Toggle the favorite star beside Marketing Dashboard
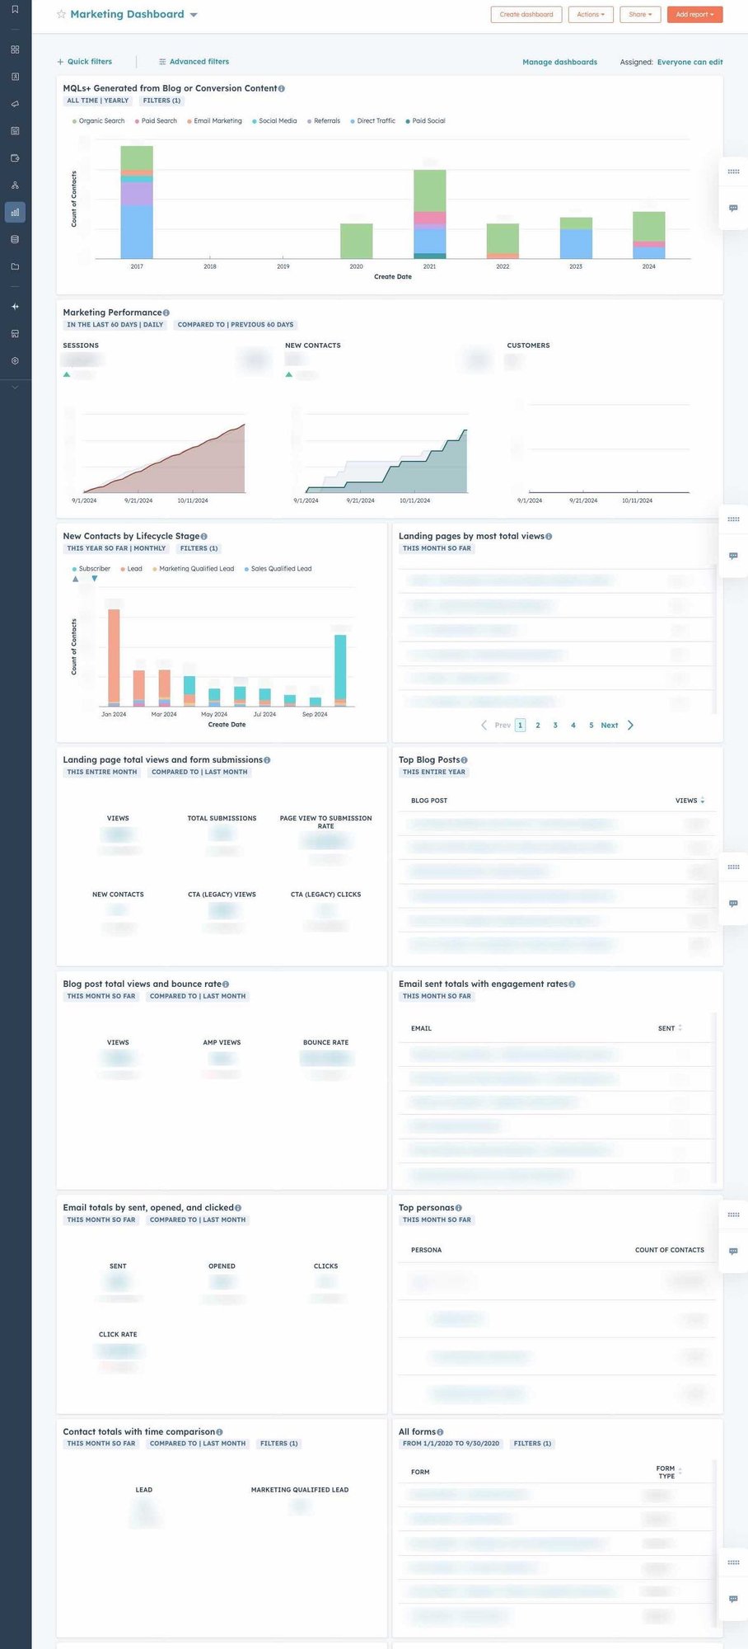The image size is (748, 1649). pos(61,15)
